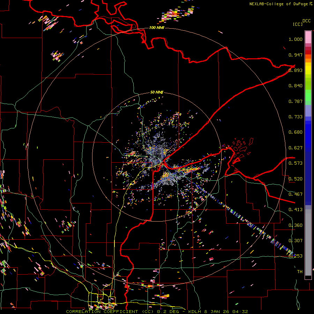Click the 50 NMI range ring label
Viewport: 314px width, 314px height.
[x=157, y=92]
